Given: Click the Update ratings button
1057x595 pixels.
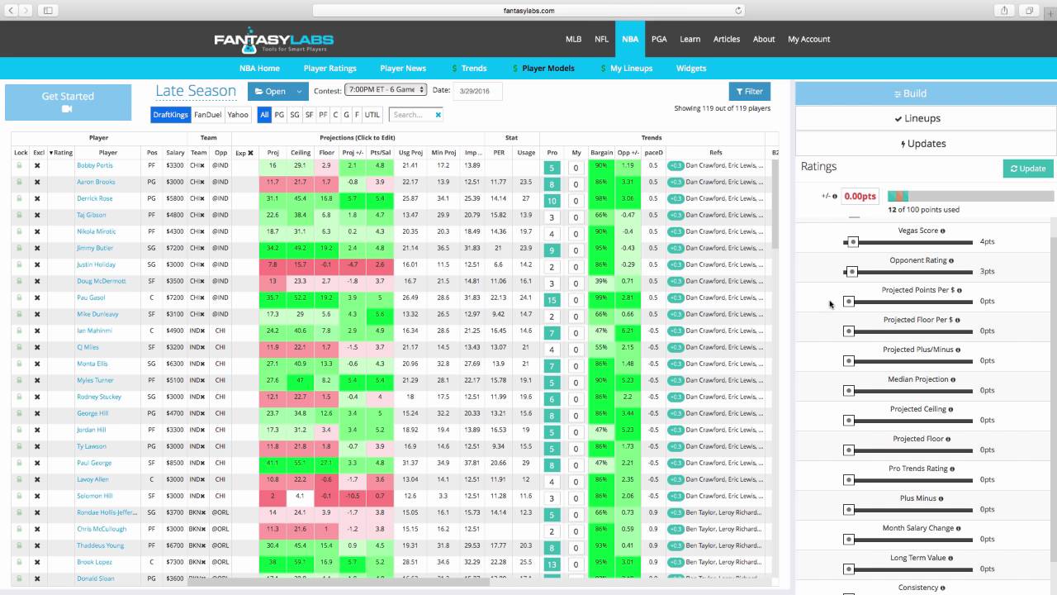Looking at the screenshot, I should tap(1028, 169).
